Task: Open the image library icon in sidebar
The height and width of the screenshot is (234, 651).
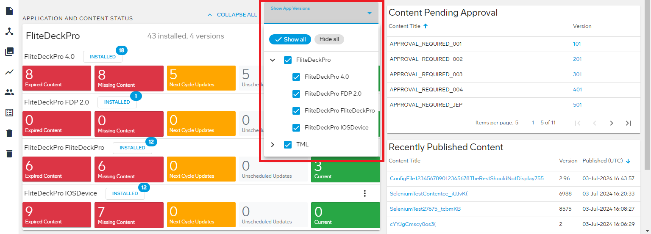Action: [x=9, y=52]
